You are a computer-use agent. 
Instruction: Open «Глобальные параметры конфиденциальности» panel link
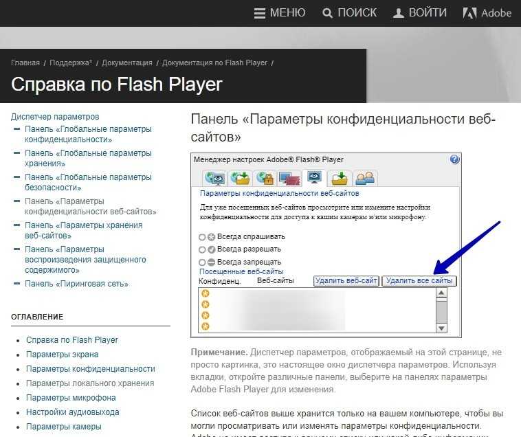(x=88, y=134)
